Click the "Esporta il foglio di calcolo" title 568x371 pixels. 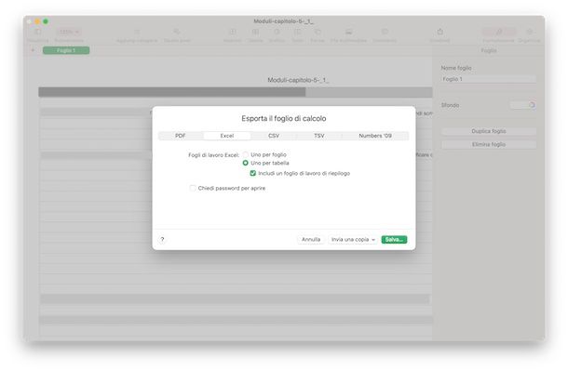284,119
